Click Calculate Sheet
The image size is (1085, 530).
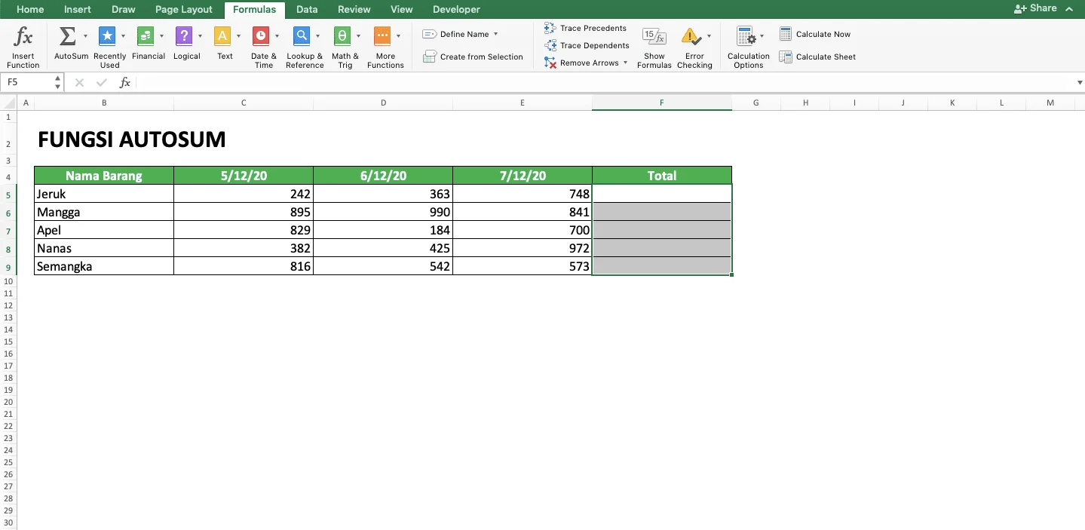click(x=817, y=57)
